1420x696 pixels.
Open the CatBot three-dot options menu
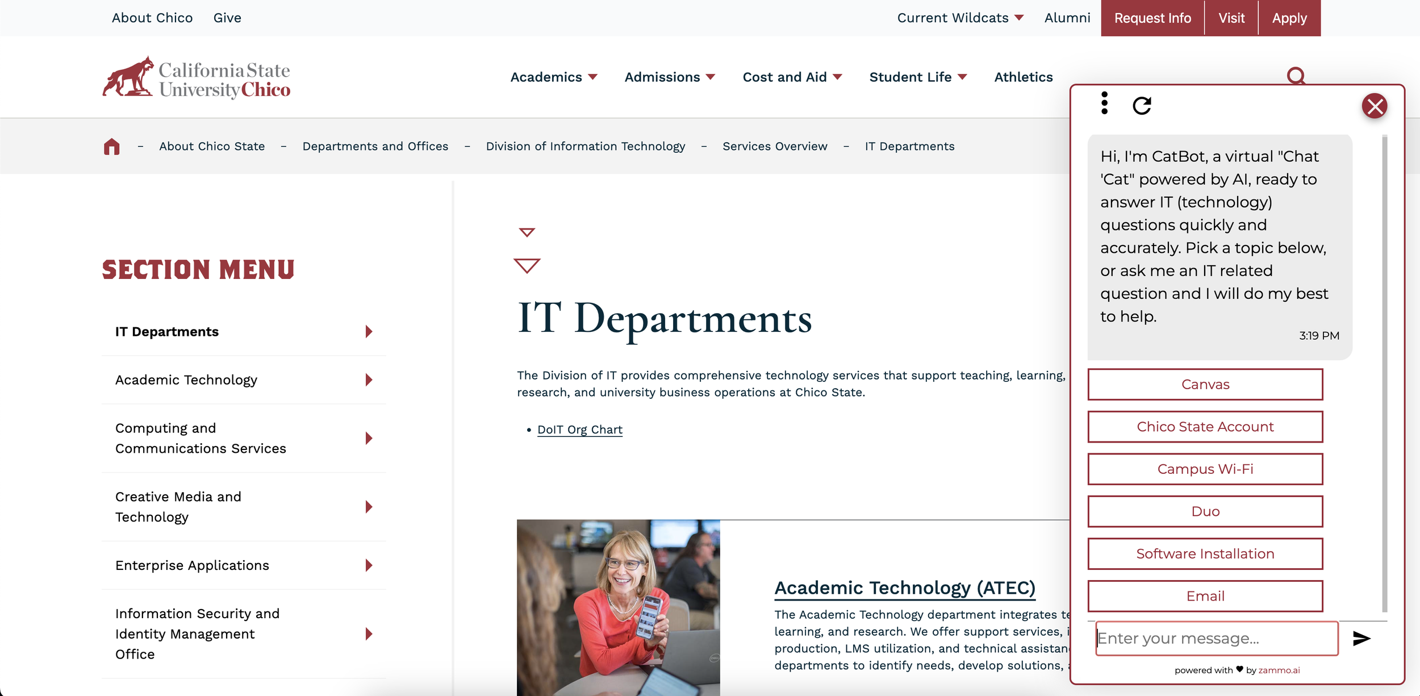click(x=1104, y=103)
